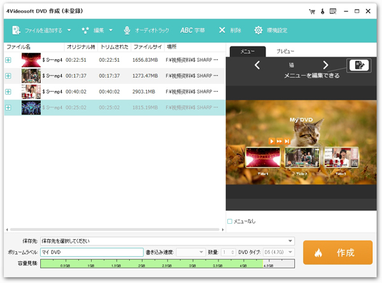The height and width of the screenshot is (283, 382).
Task: Click the Title2 thumbnail in menu preview
Action: (302, 158)
